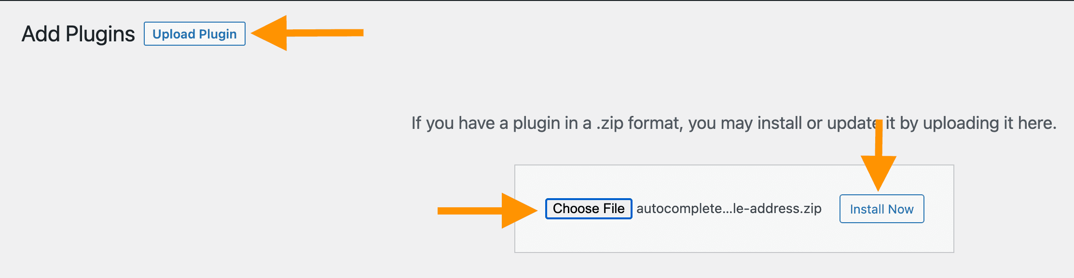
Task: Toggle the plugin upload form via Upload Plugin
Action: coord(194,34)
